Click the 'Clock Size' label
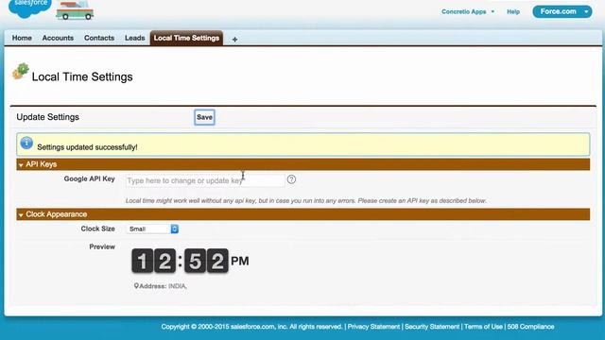The image size is (605, 340). 98,229
